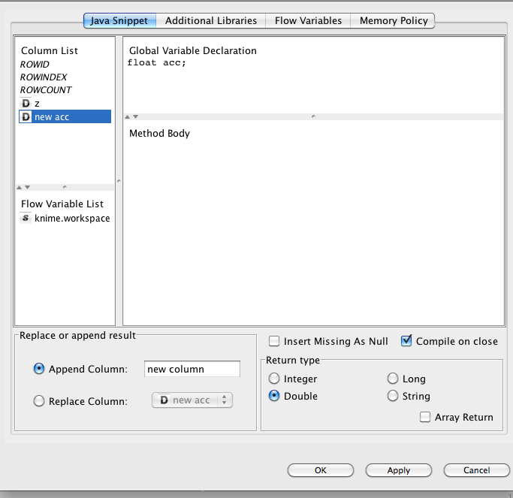Enable Array Return checkbox
Viewport: 513px width, 498px height.
(425, 417)
